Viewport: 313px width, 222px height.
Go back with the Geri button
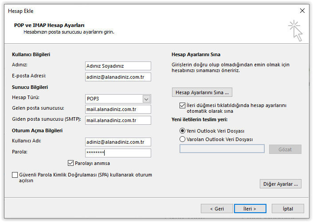pyautogui.click(x=217, y=208)
